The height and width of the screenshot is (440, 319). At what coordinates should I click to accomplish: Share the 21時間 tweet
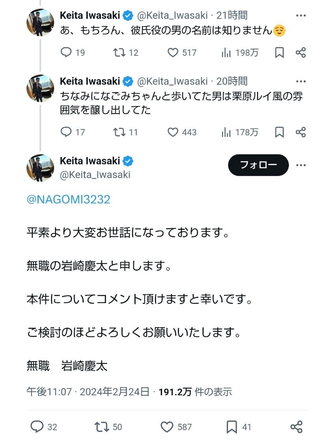pos(301,53)
